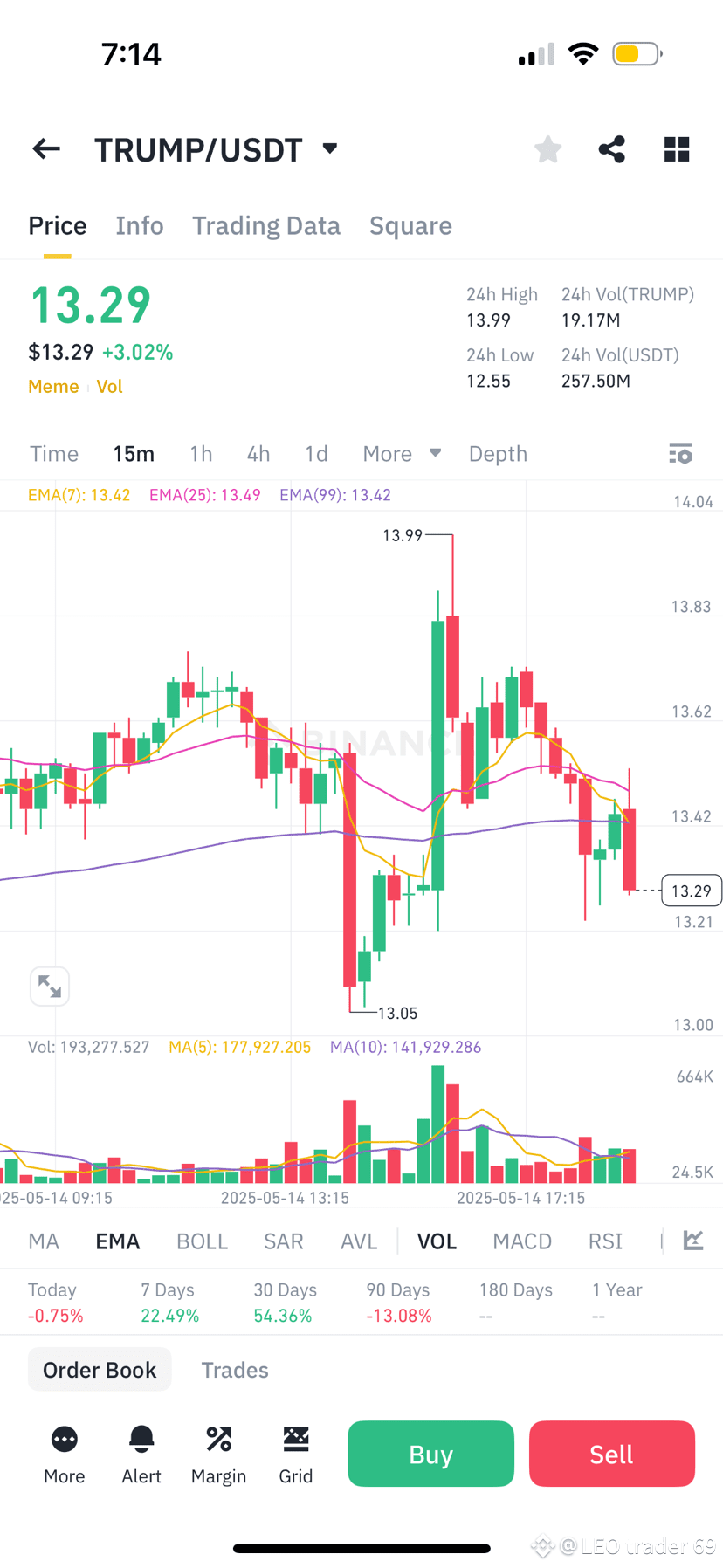Open the Meme category tag dropdown area
This screenshot has height=1568, width=723.
click(x=53, y=386)
